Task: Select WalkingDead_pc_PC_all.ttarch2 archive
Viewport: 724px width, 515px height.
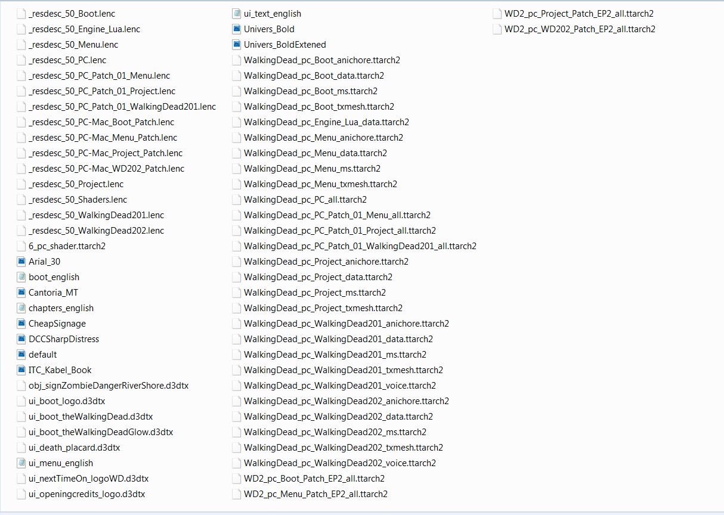Action: 305,200
